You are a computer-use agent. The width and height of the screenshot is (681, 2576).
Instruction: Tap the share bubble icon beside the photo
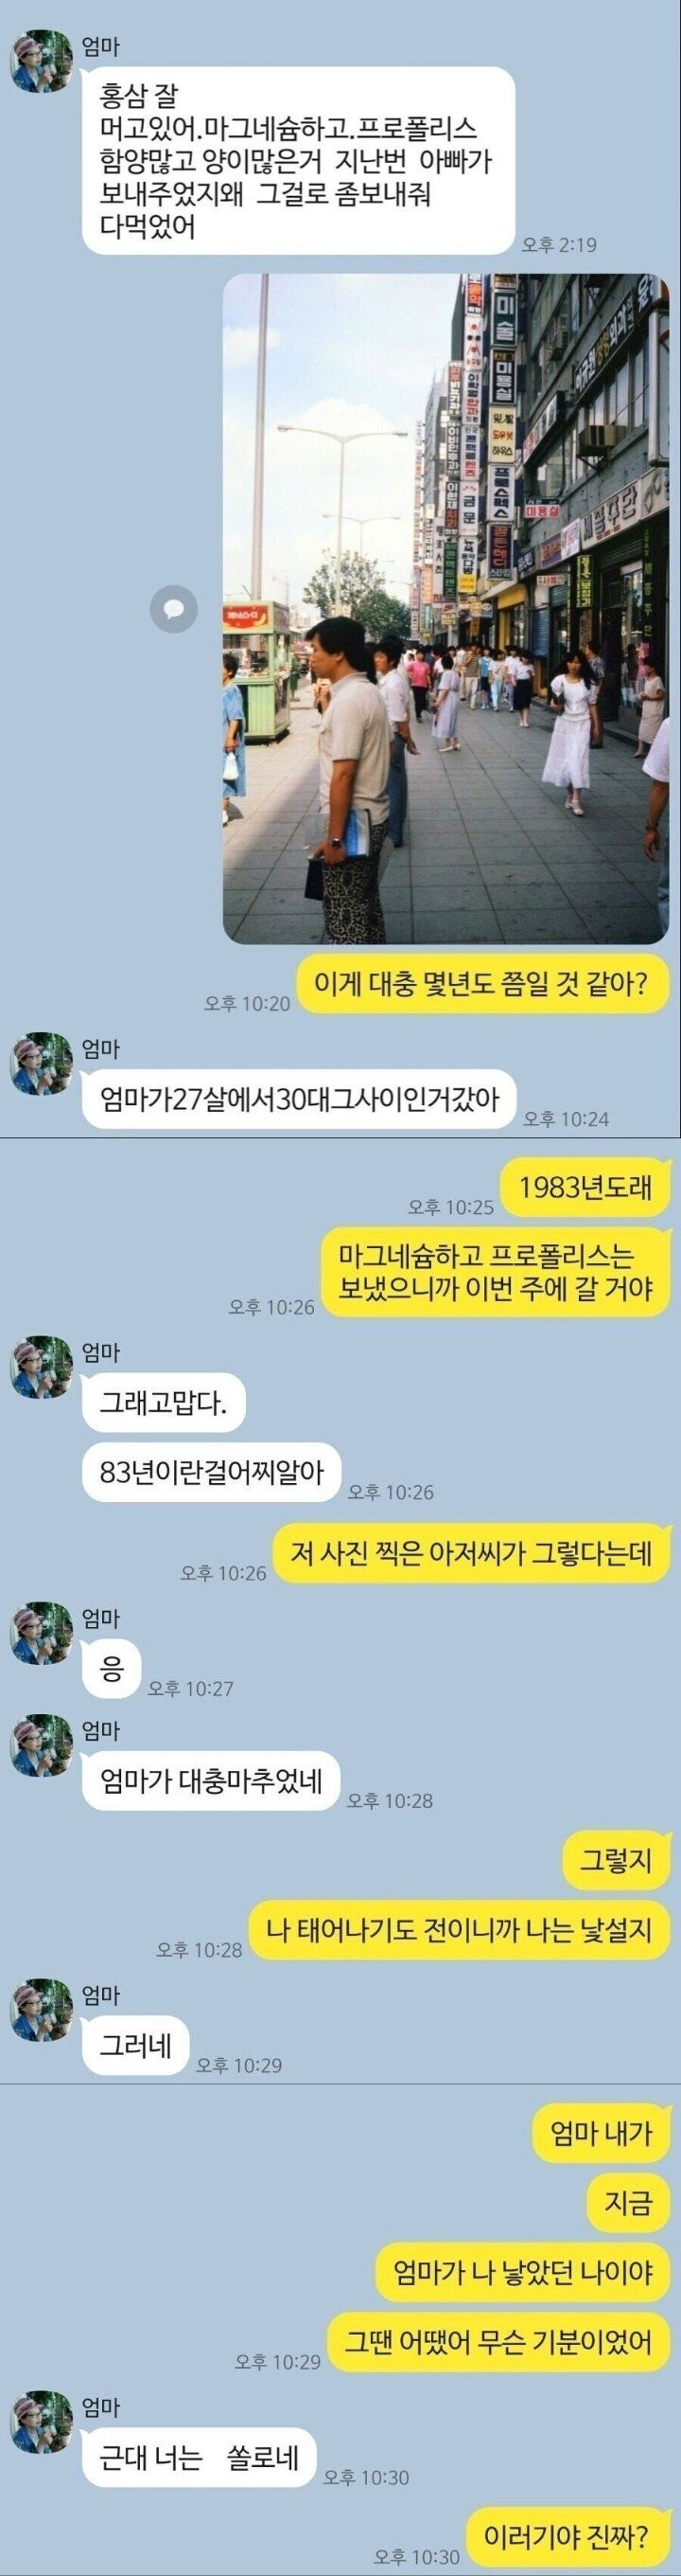point(174,608)
